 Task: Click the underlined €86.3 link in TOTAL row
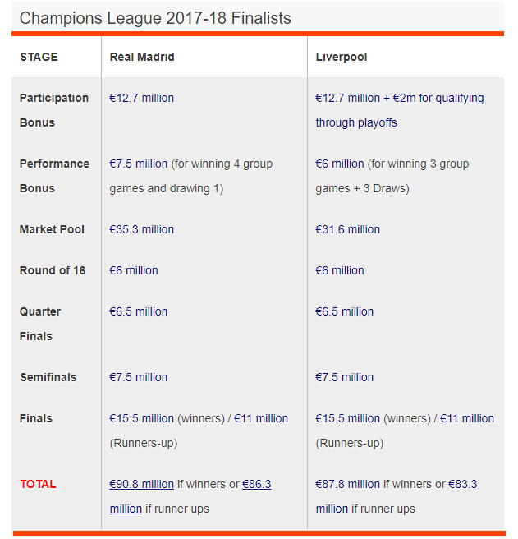pyautogui.click(x=257, y=484)
